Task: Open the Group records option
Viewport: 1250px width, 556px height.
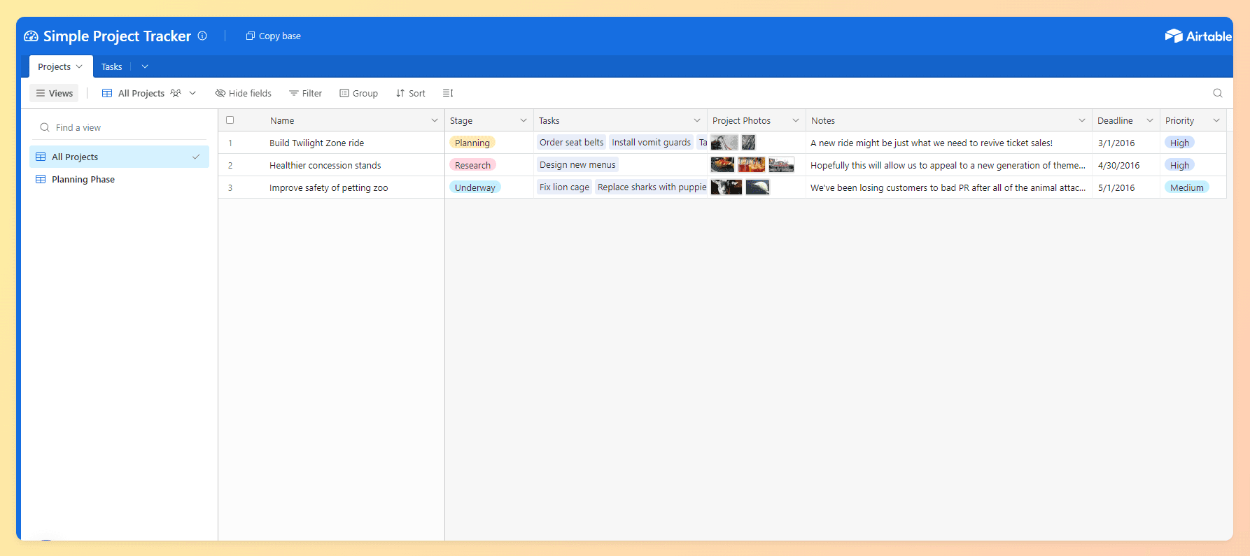Action: pos(358,93)
